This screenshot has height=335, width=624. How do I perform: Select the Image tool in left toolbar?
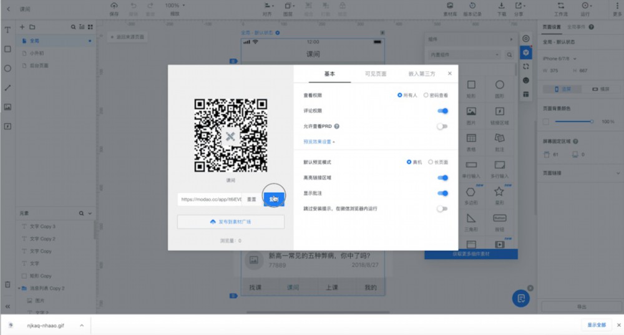coord(7,107)
